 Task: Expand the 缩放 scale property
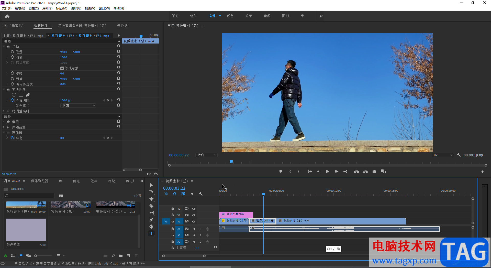[7, 57]
